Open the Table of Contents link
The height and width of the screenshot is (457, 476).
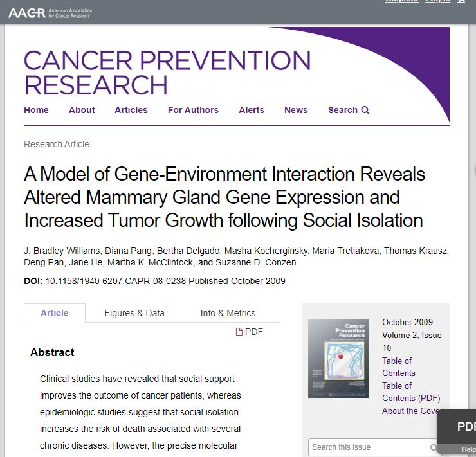click(x=399, y=367)
